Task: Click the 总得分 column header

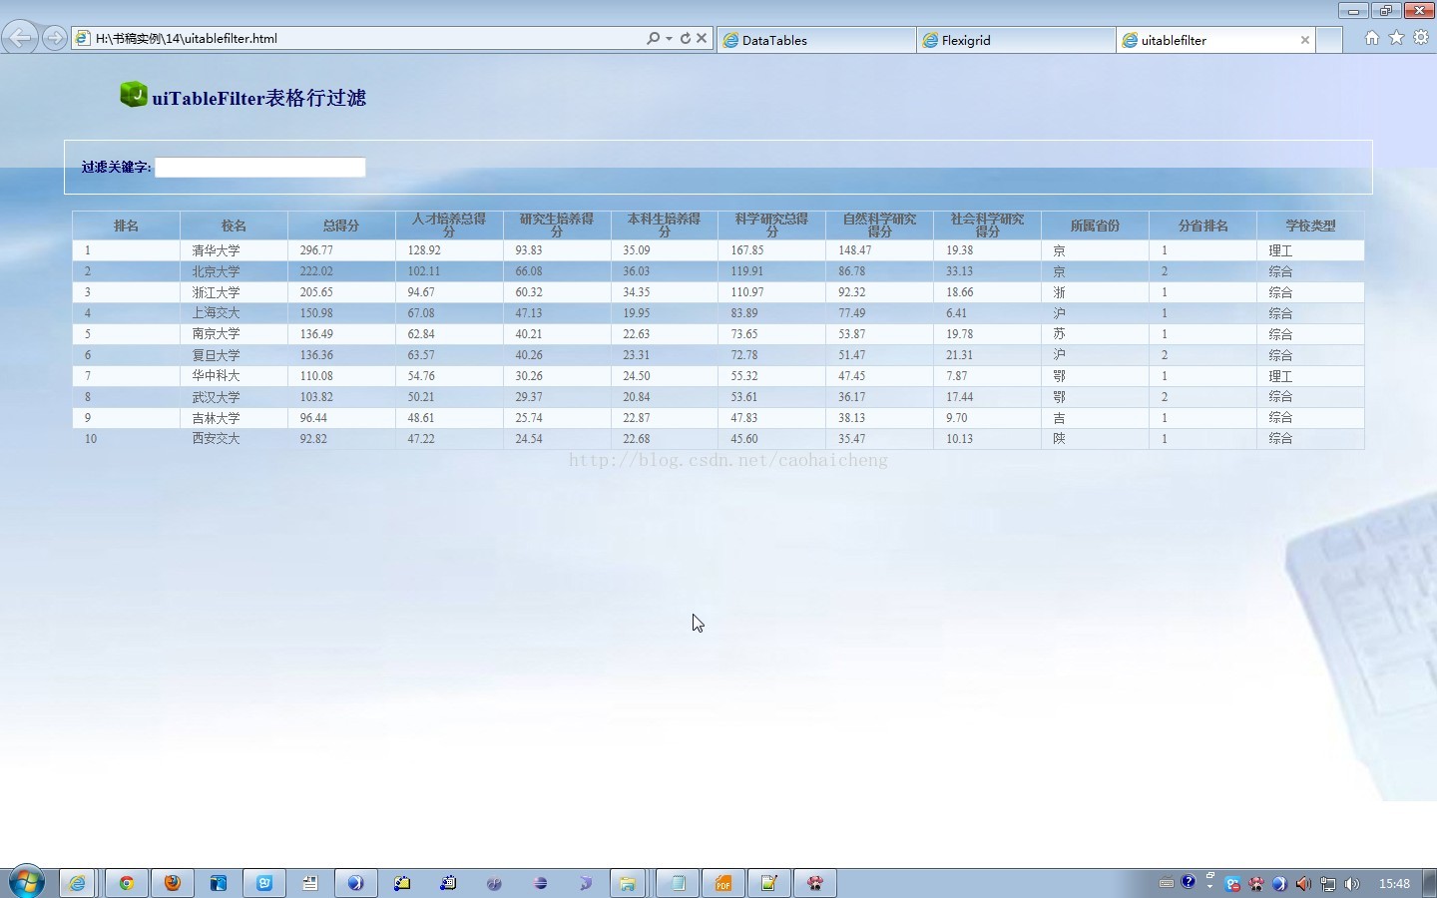Action: click(341, 225)
